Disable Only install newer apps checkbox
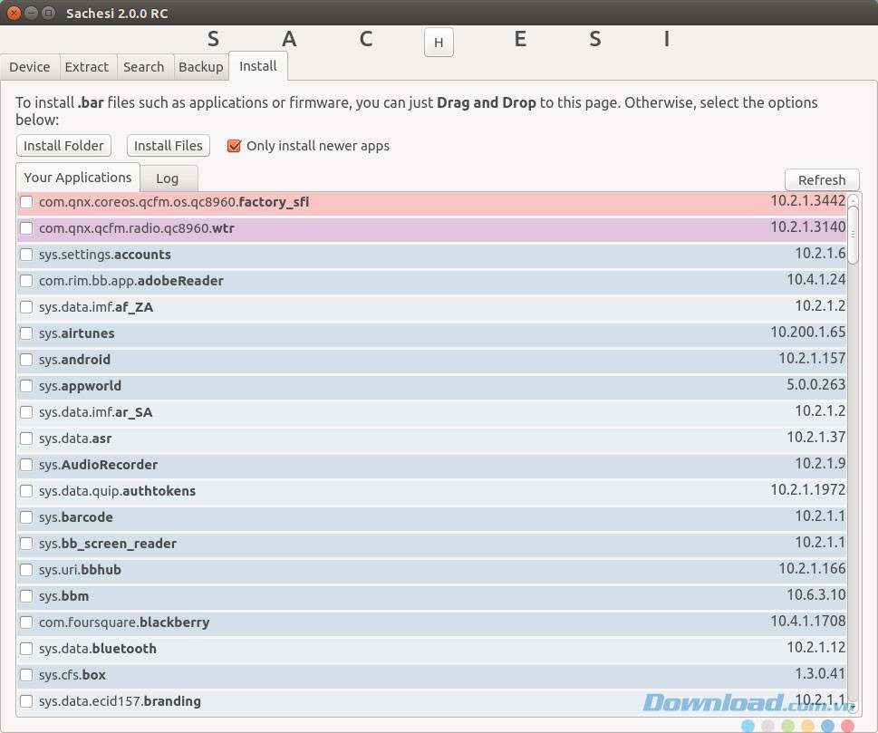Viewport: 878px width, 733px height. coord(234,146)
